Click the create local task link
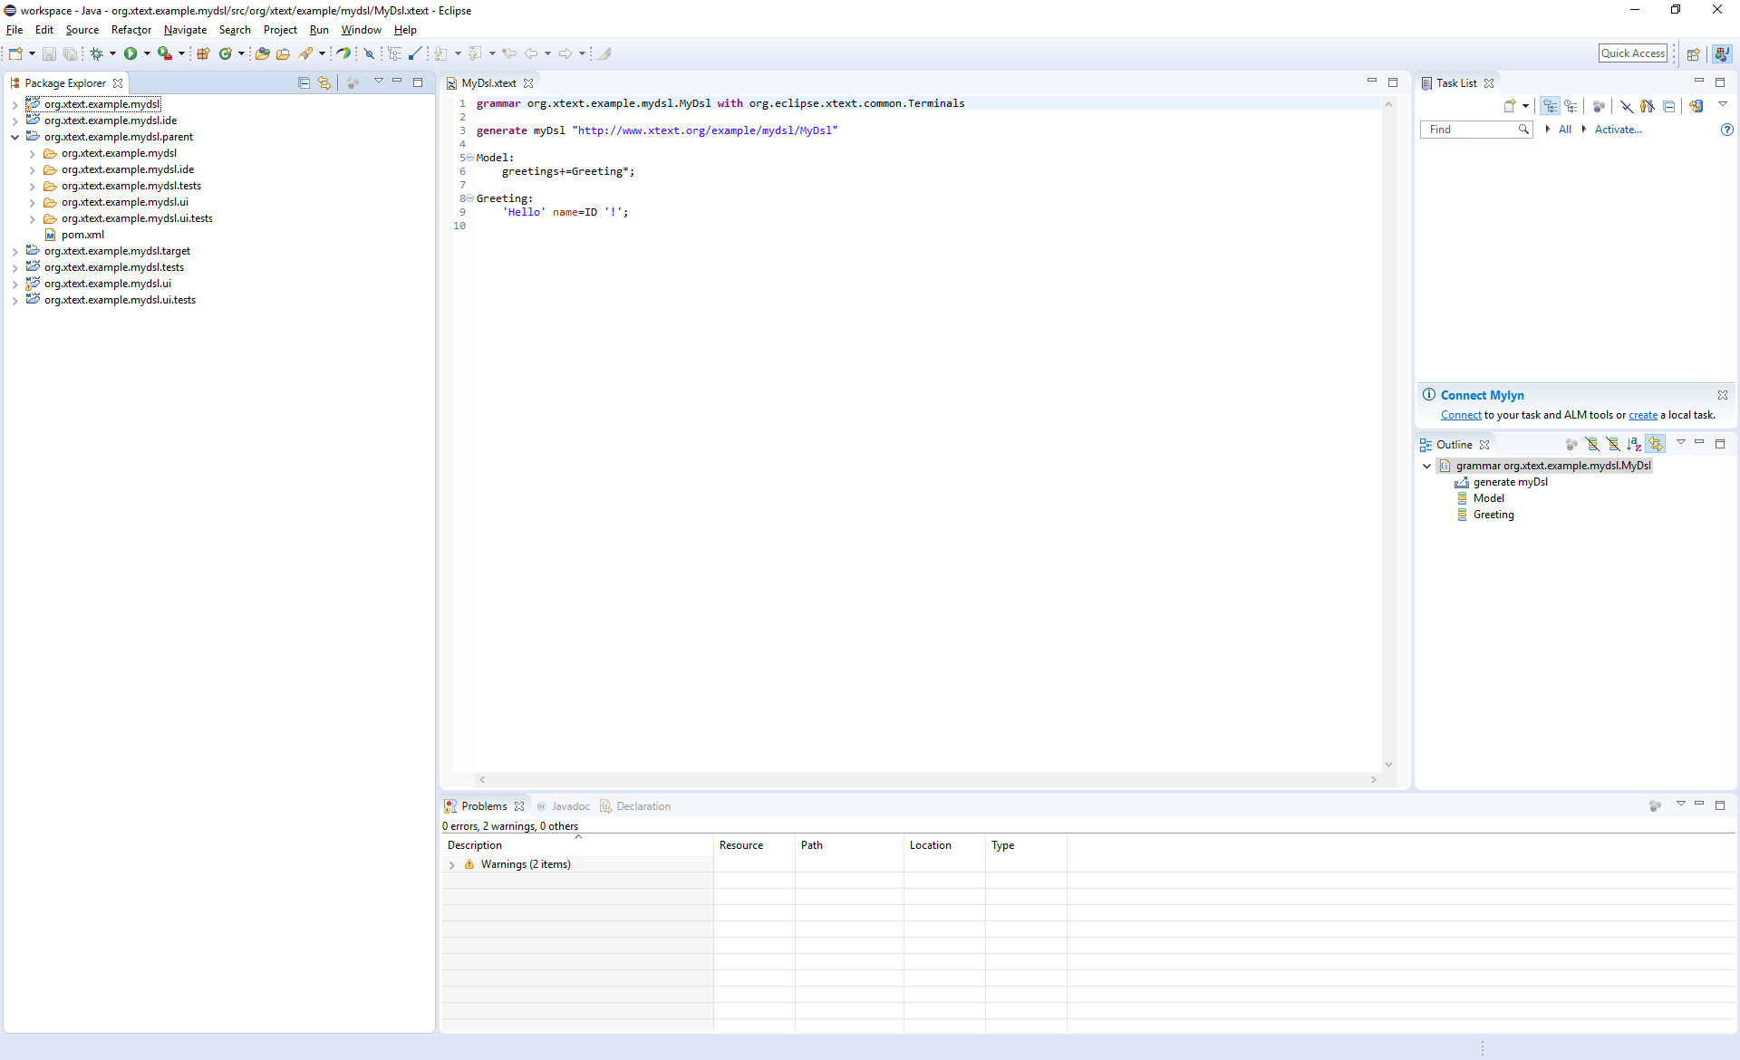 coord(1643,415)
